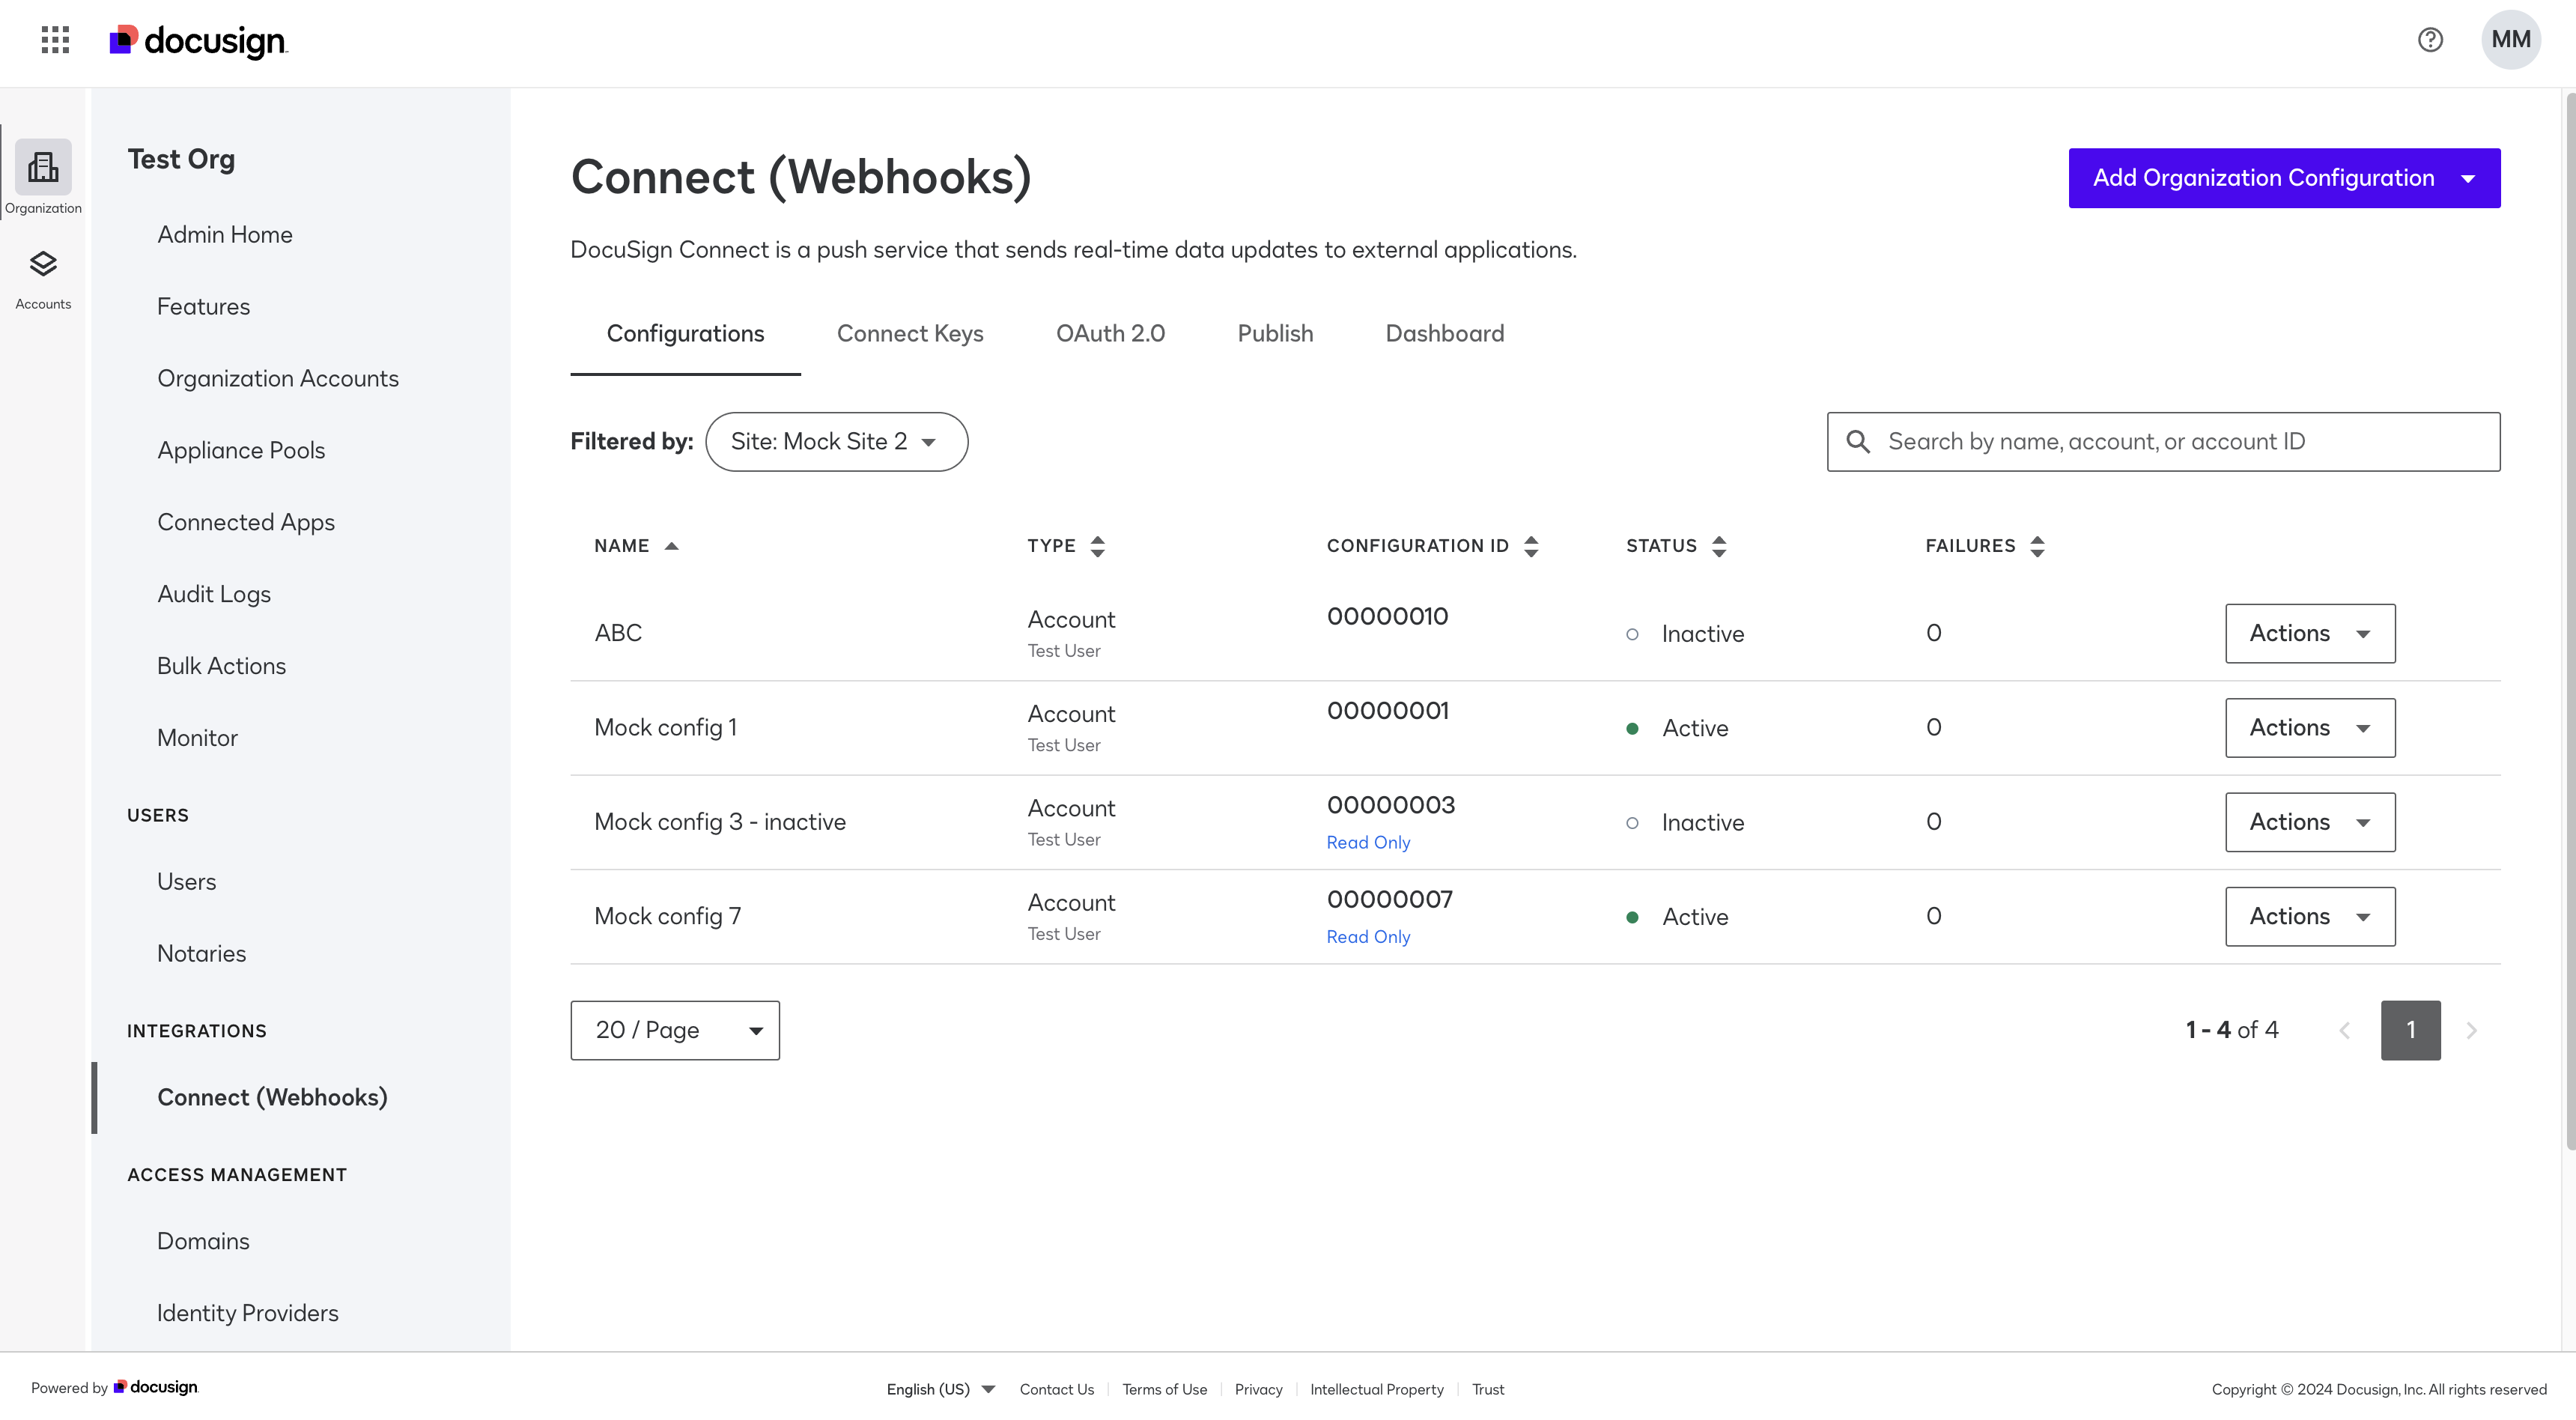This screenshot has width=2576, height=1420.
Task: Open Read Only link for Mock config 3
Action: (1368, 842)
